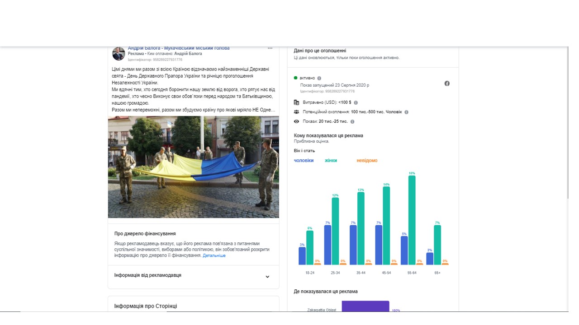Expand 'Інформація від рекламодавця' section
The height and width of the screenshot is (325, 579).
[267, 277]
